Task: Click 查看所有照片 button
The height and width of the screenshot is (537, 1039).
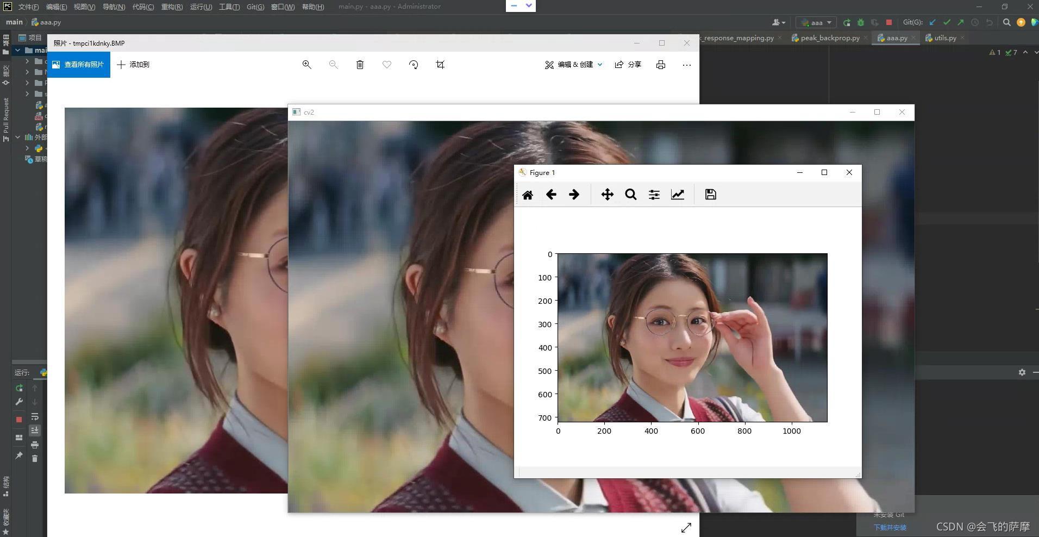Action: [79, 65]
